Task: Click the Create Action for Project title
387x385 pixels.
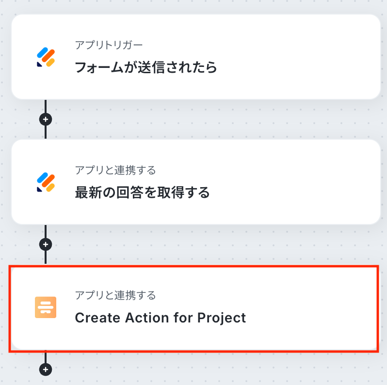Action: (160, 318)
